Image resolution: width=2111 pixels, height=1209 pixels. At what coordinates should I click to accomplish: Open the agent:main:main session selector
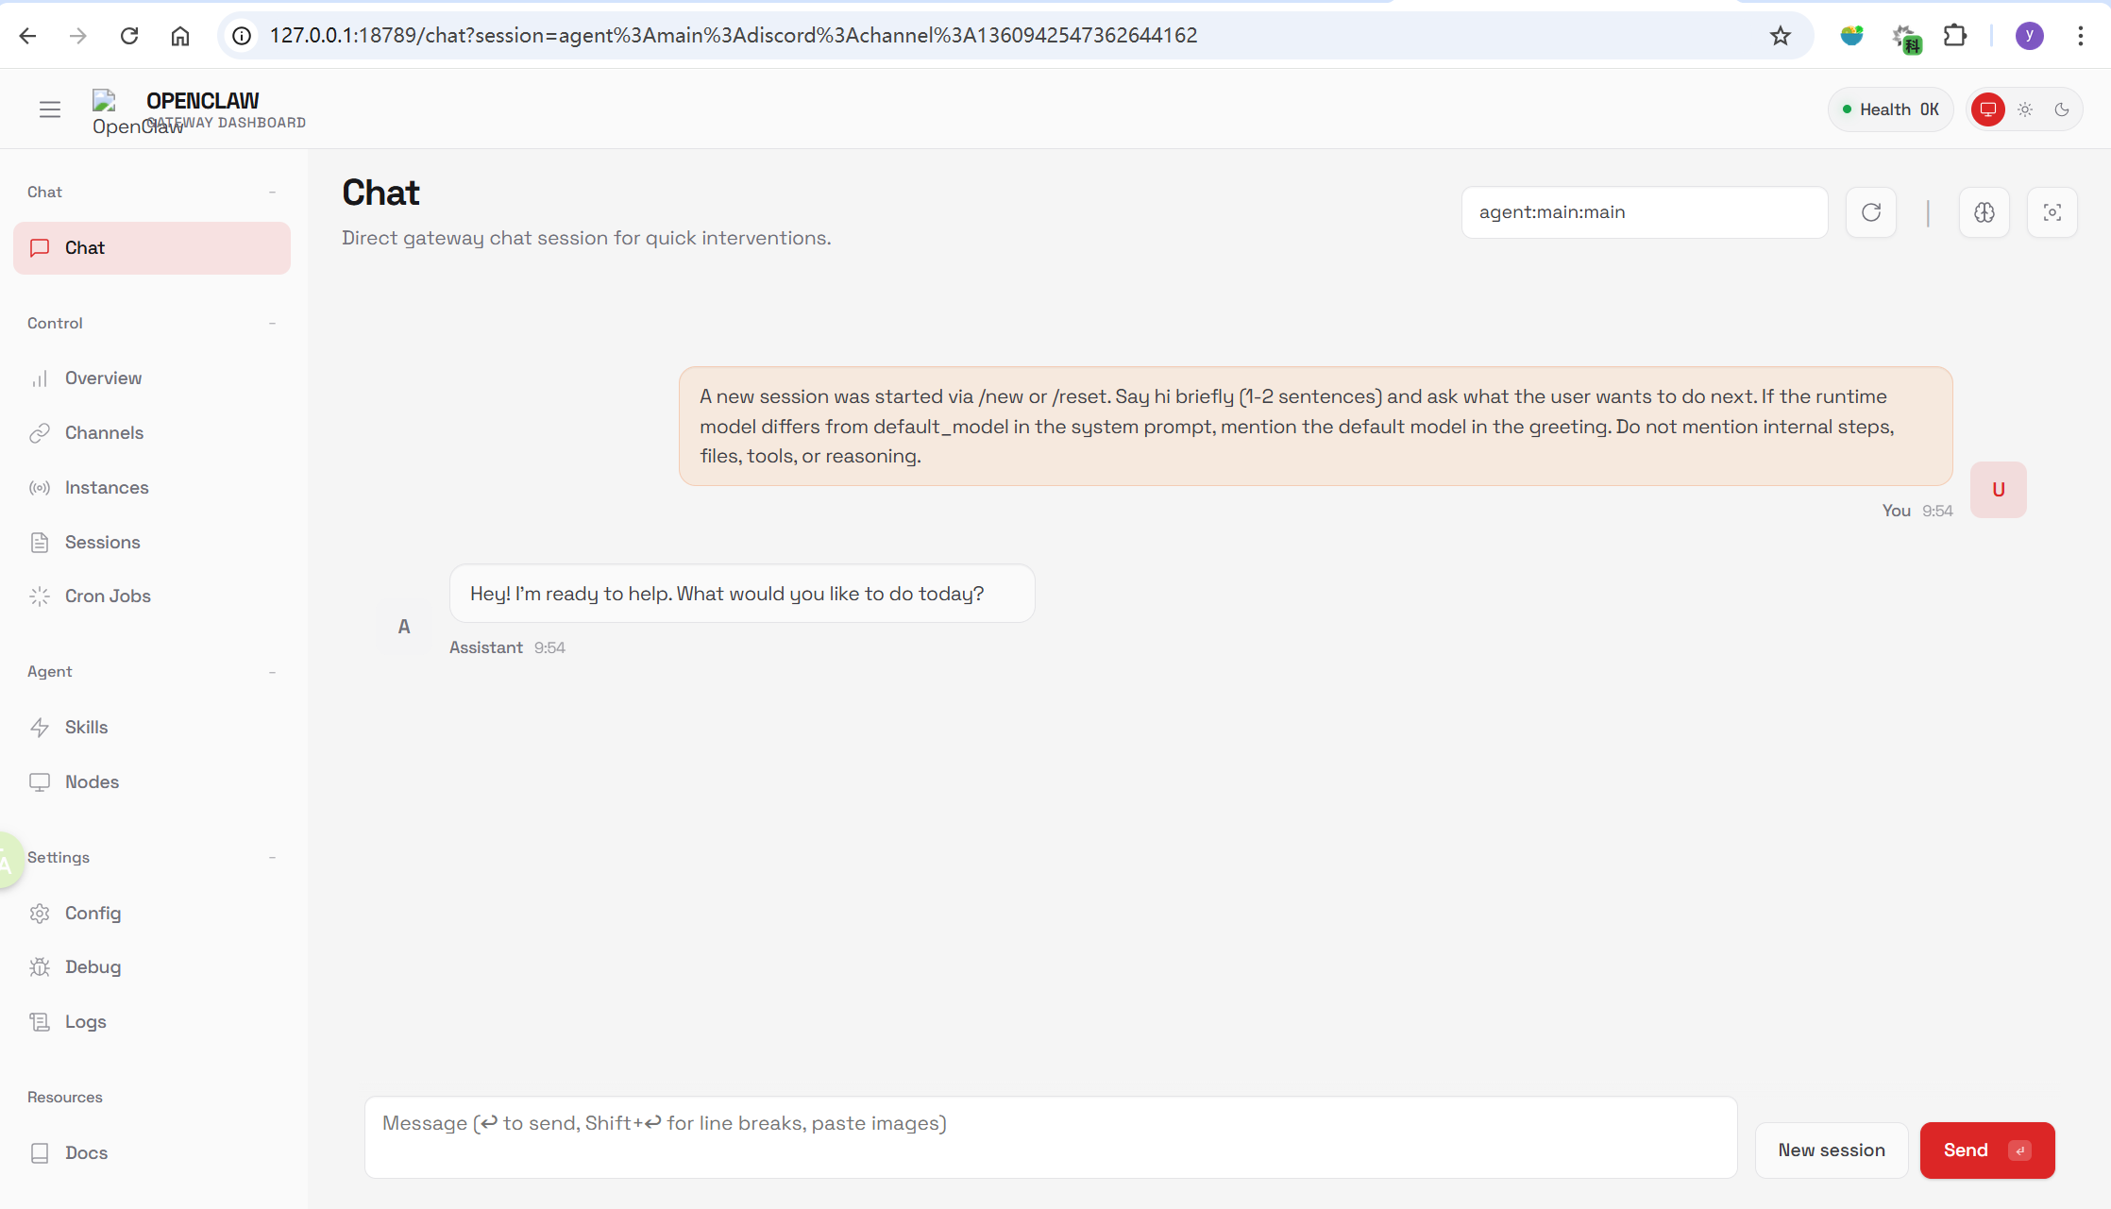(1644, 212)
